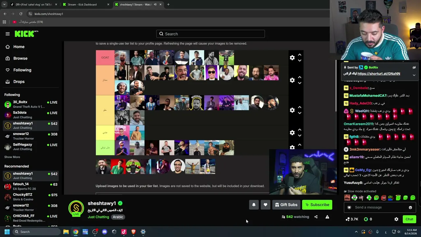Go back in the browser
The image size is (421, 237).
[x=5, y=14]
